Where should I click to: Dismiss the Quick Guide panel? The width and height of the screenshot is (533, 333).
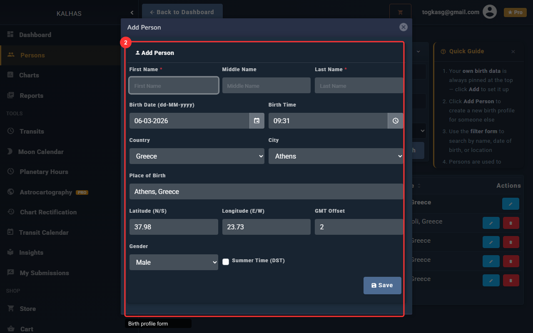[x=513, y=52]
